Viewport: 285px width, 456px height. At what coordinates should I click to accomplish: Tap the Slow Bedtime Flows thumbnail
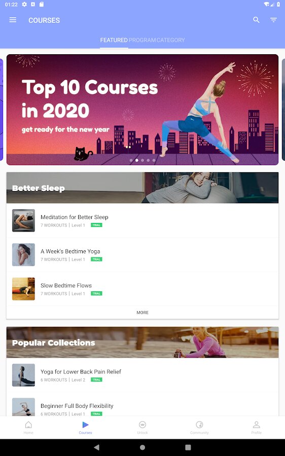tap(23, 289)
